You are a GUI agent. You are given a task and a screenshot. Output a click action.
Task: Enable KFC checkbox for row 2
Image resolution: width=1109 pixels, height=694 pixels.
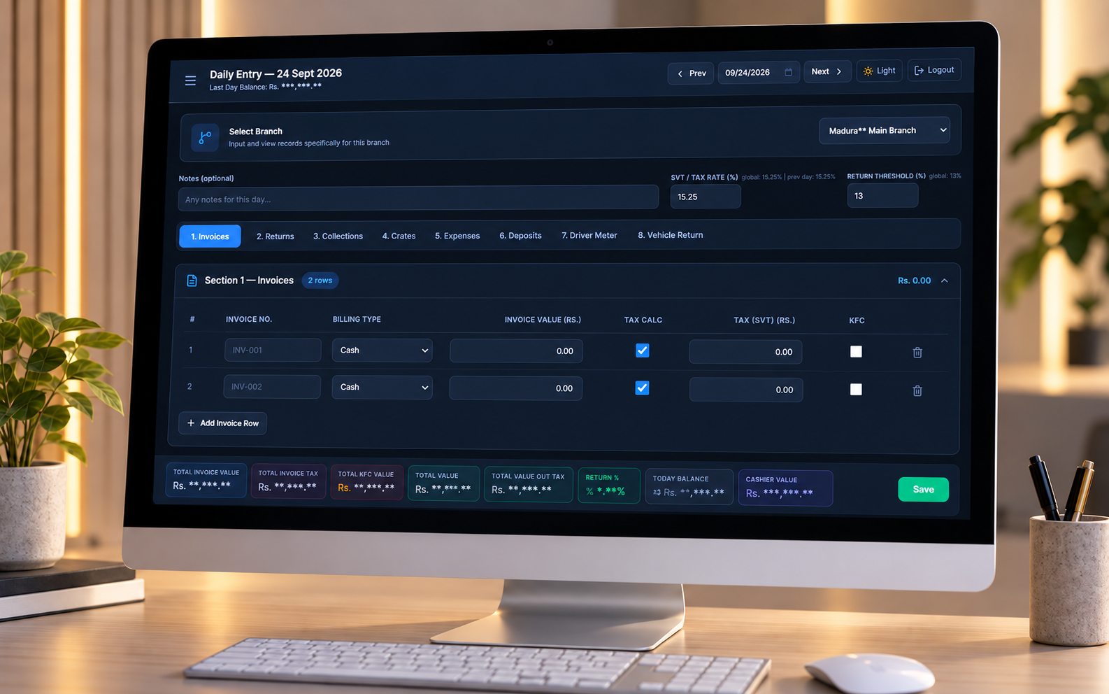coord(856,389)
